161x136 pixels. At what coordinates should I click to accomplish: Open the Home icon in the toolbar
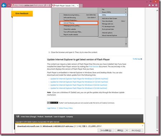tap(150, 5)
